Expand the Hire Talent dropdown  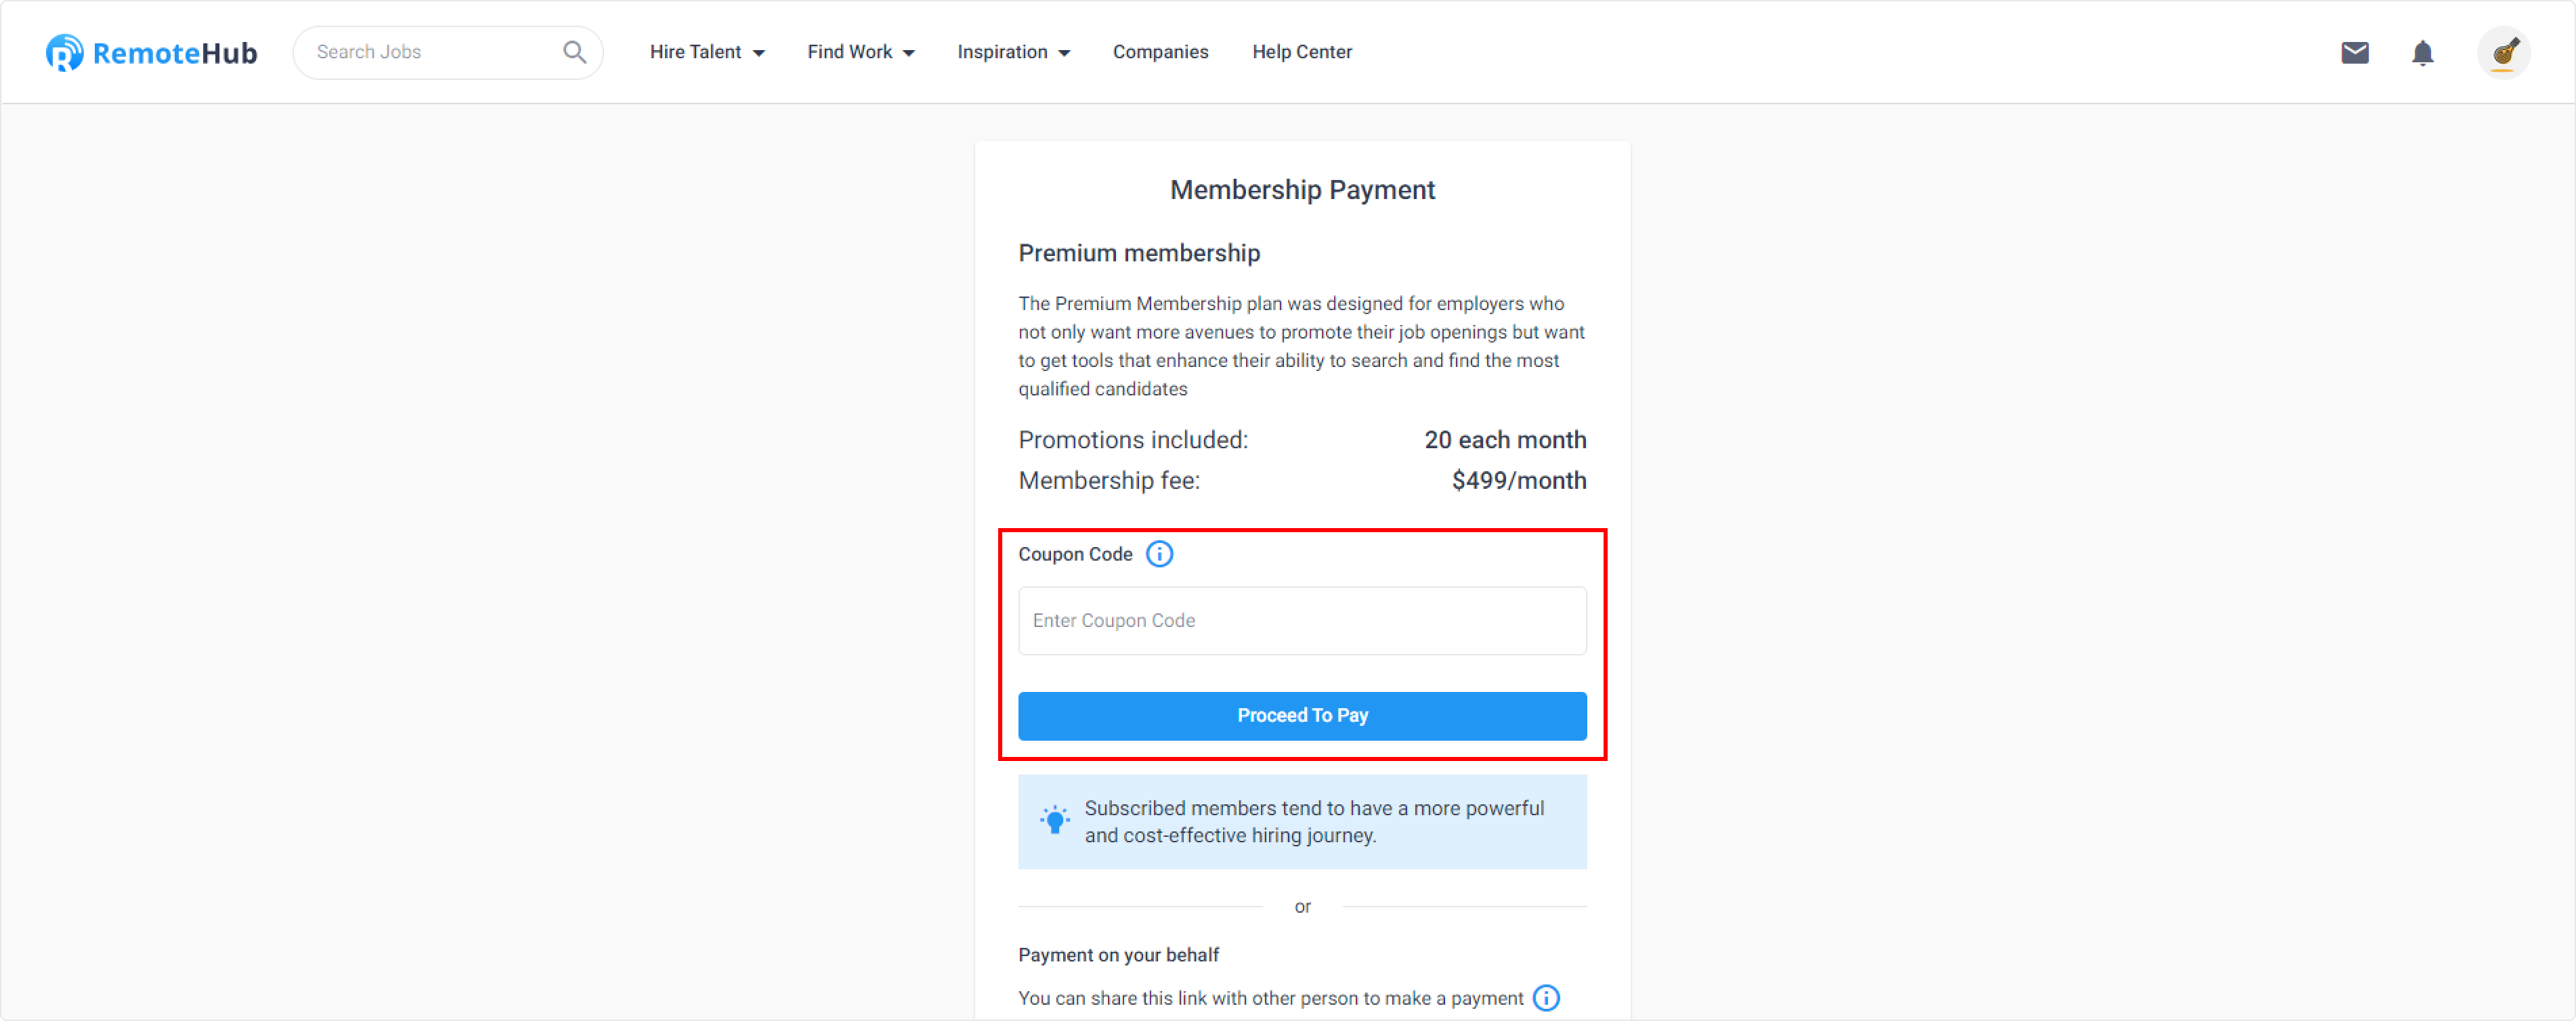pos(707,52)
